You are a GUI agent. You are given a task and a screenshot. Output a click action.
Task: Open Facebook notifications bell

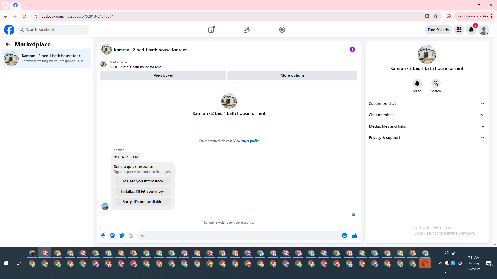coord(471,30)
